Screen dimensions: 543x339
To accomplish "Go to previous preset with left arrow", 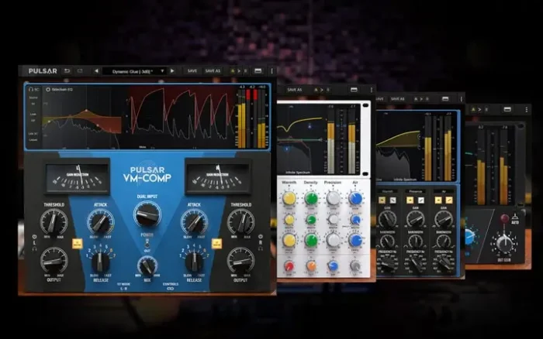I will point(96,70).
